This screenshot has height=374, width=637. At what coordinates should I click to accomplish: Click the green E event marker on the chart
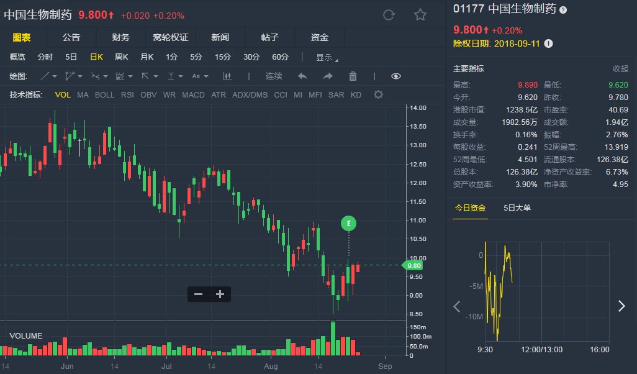[x=349, y=223]
